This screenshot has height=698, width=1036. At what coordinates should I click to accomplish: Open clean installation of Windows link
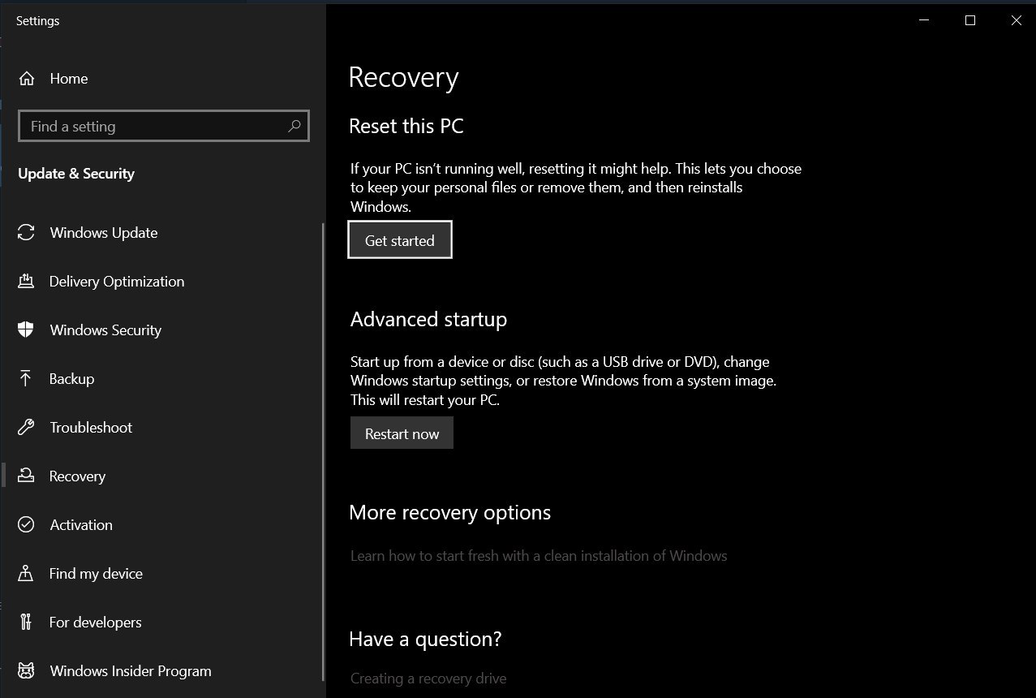point(539,556)
